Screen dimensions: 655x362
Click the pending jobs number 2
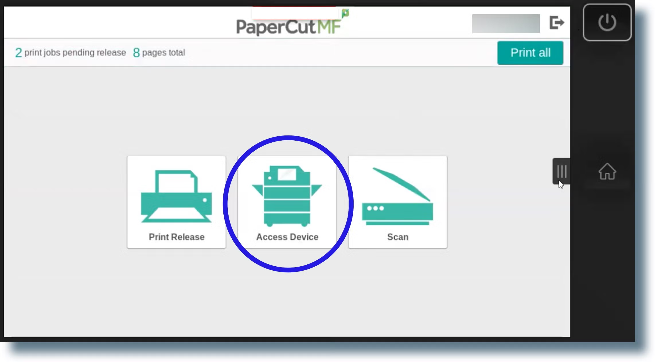pyautogui.click(x=18, y=53)
